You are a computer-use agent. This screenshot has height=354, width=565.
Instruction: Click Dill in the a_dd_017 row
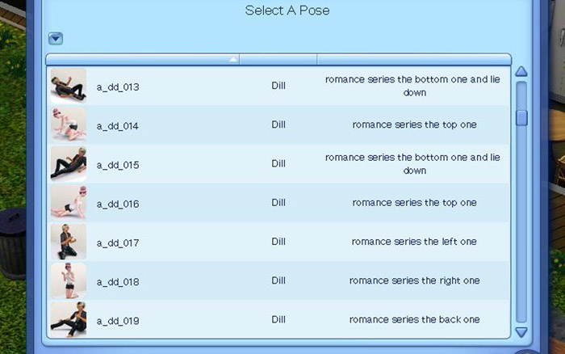tap(278, 242)
